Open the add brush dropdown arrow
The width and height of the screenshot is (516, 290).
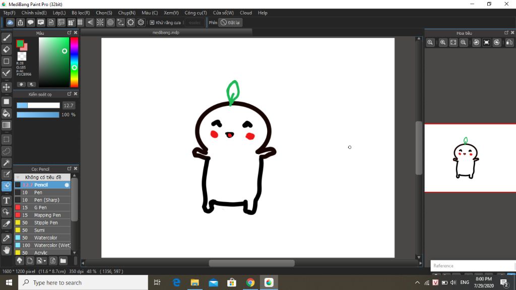[x=45, y=261]
